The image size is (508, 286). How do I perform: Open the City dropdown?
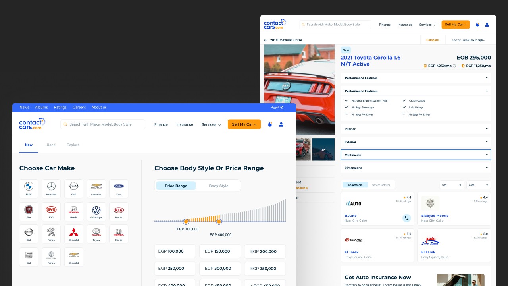click(452, 185)
